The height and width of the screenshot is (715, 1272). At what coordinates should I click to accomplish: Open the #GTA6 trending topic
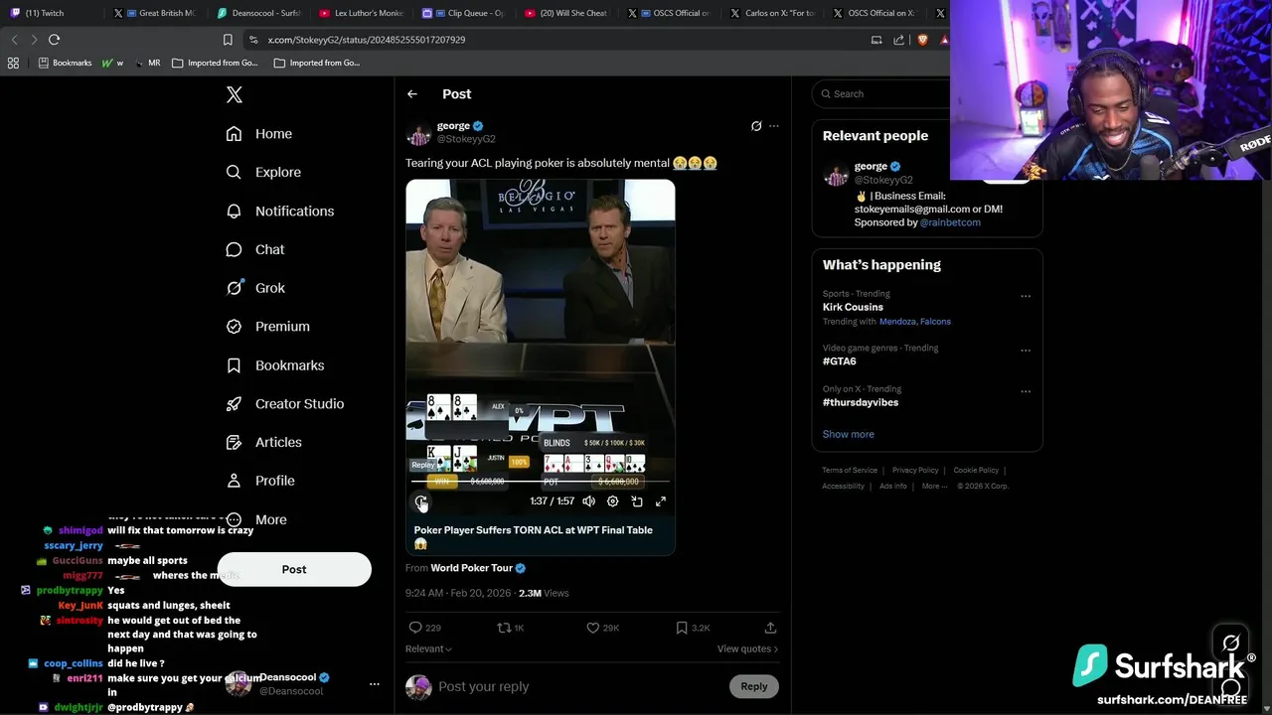point(840,361)
